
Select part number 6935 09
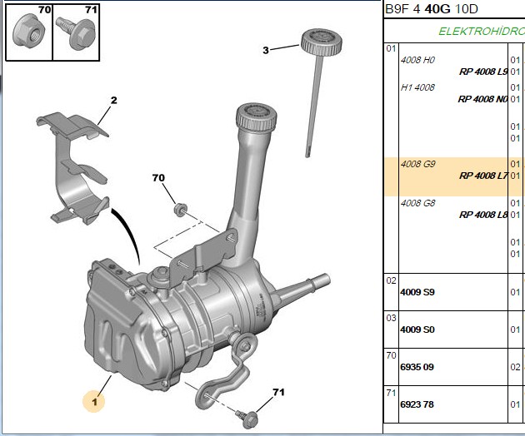coord(417,367)
